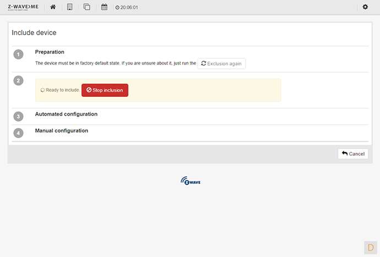Open the settings gear menu
380x257 pixels.
click(x=365, y=7)
